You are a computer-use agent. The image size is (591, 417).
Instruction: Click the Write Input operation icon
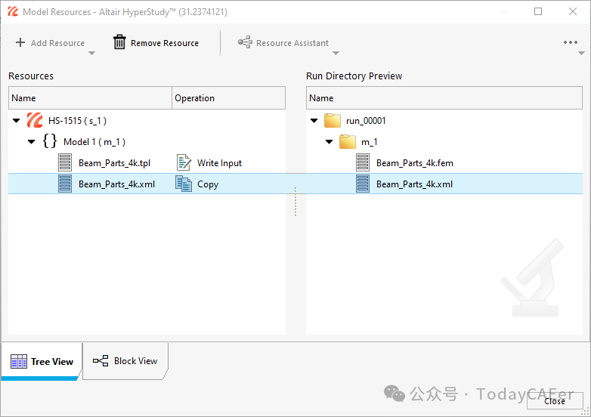tap(184, 162)
